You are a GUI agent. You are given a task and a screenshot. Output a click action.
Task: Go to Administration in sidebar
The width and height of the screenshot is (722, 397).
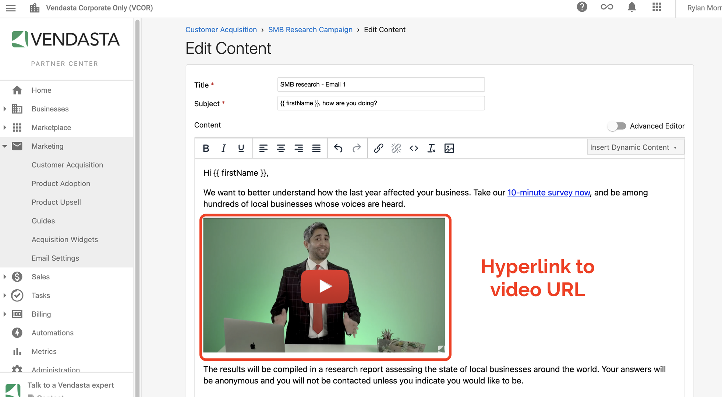click(x=56, y=369)
